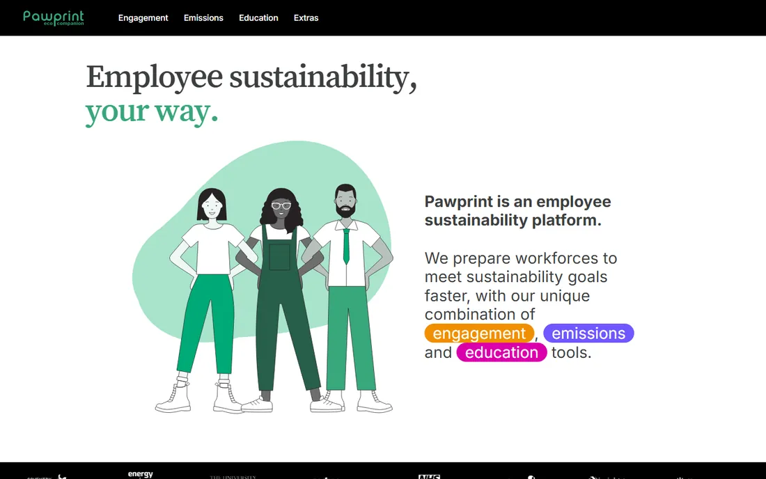Click "Pawprint is an employee sustainability platform." text

pos(518,210)
